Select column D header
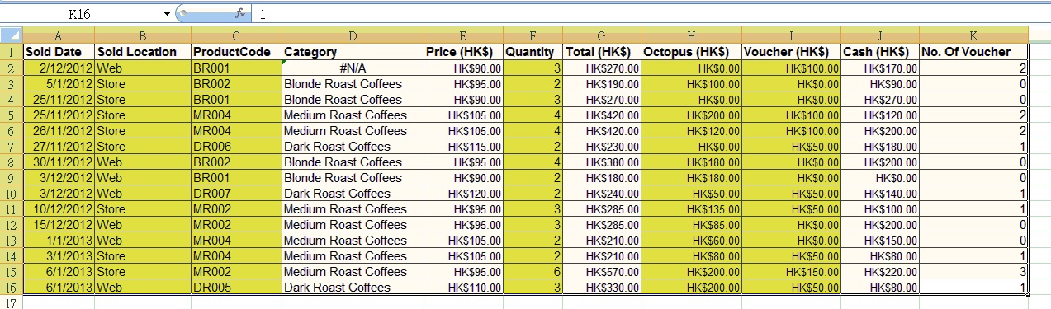 [353, 35]
